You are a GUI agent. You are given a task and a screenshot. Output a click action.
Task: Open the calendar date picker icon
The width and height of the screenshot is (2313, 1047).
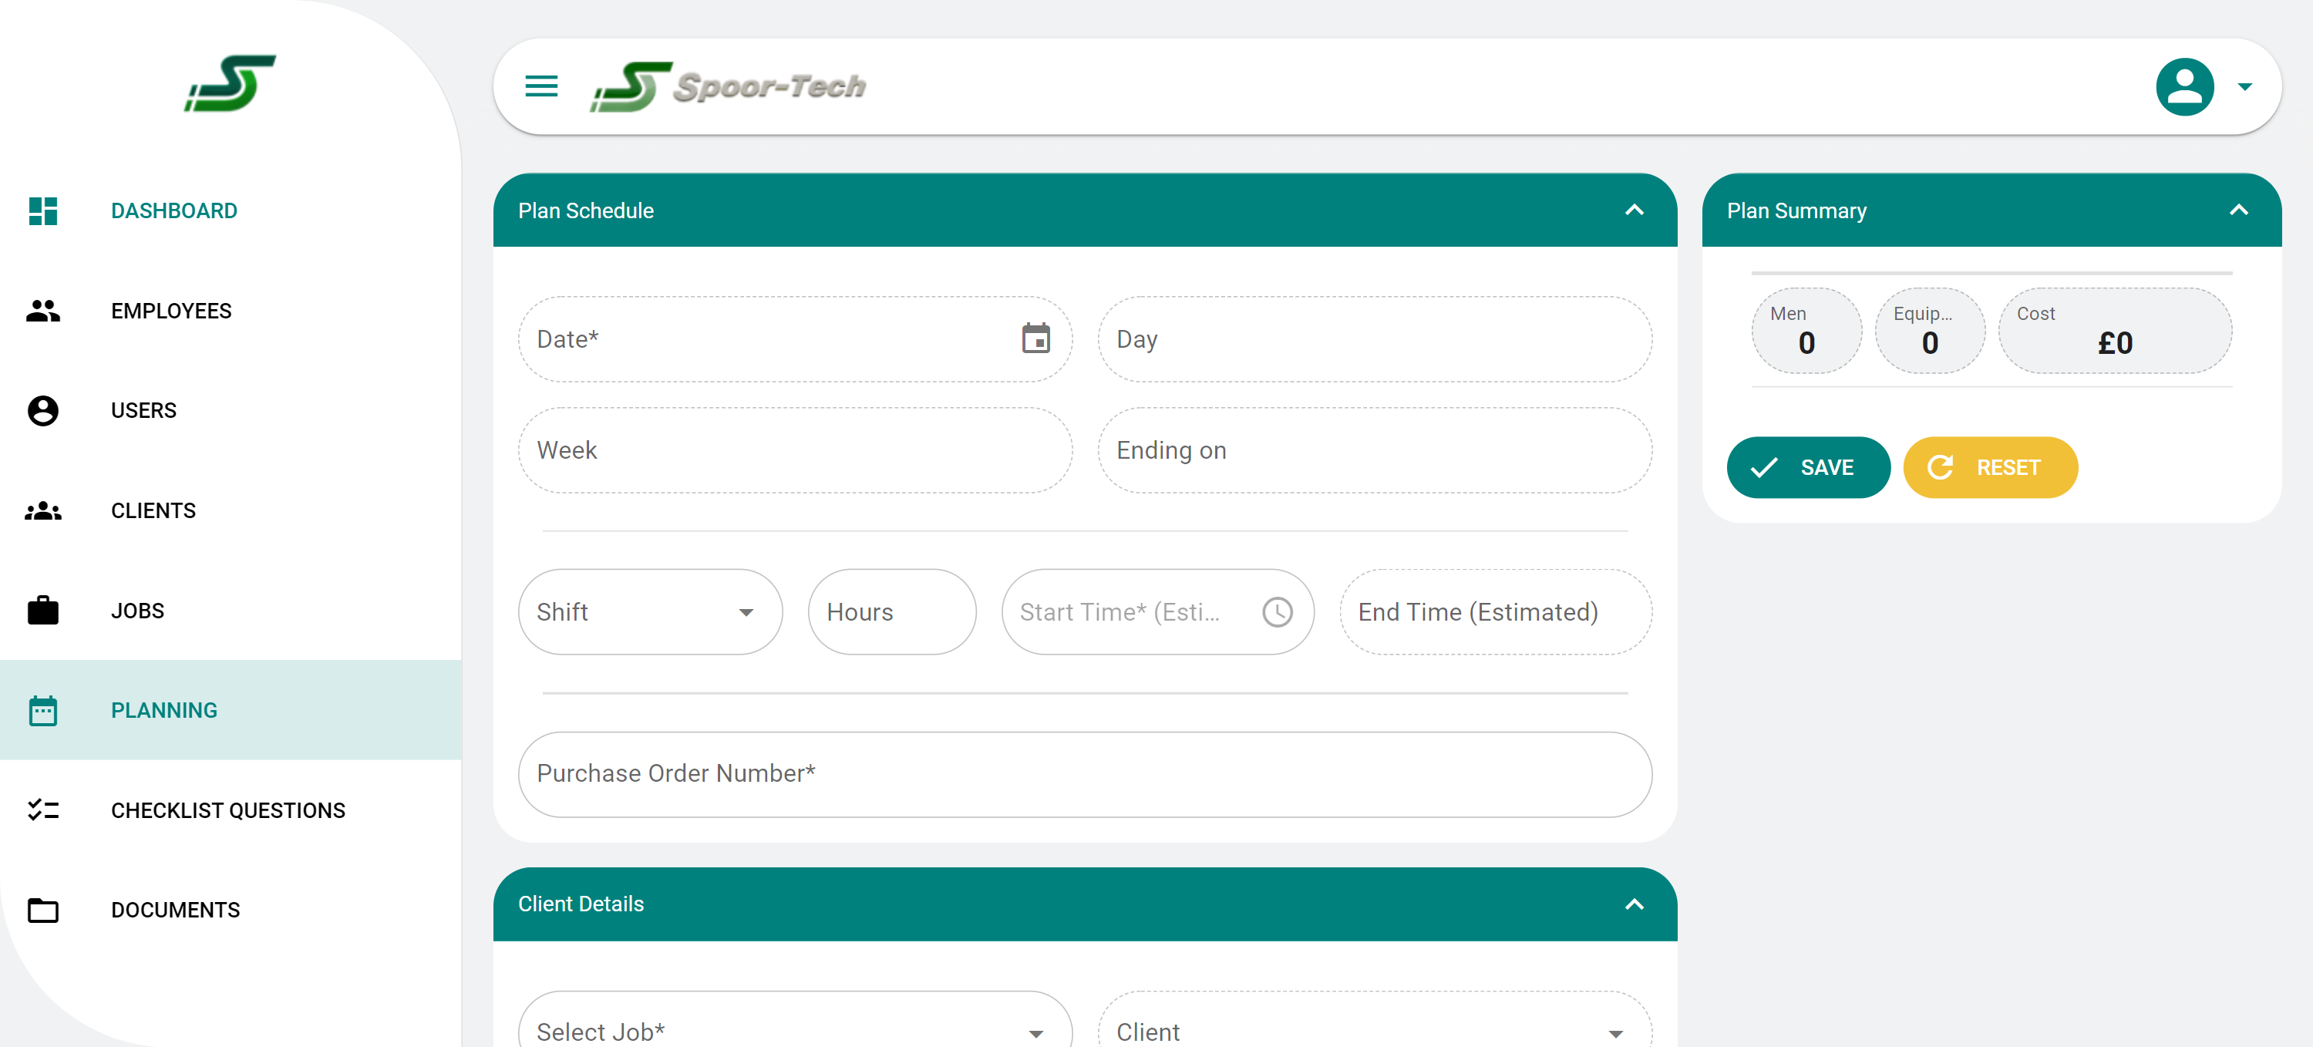click(1035, 338)
